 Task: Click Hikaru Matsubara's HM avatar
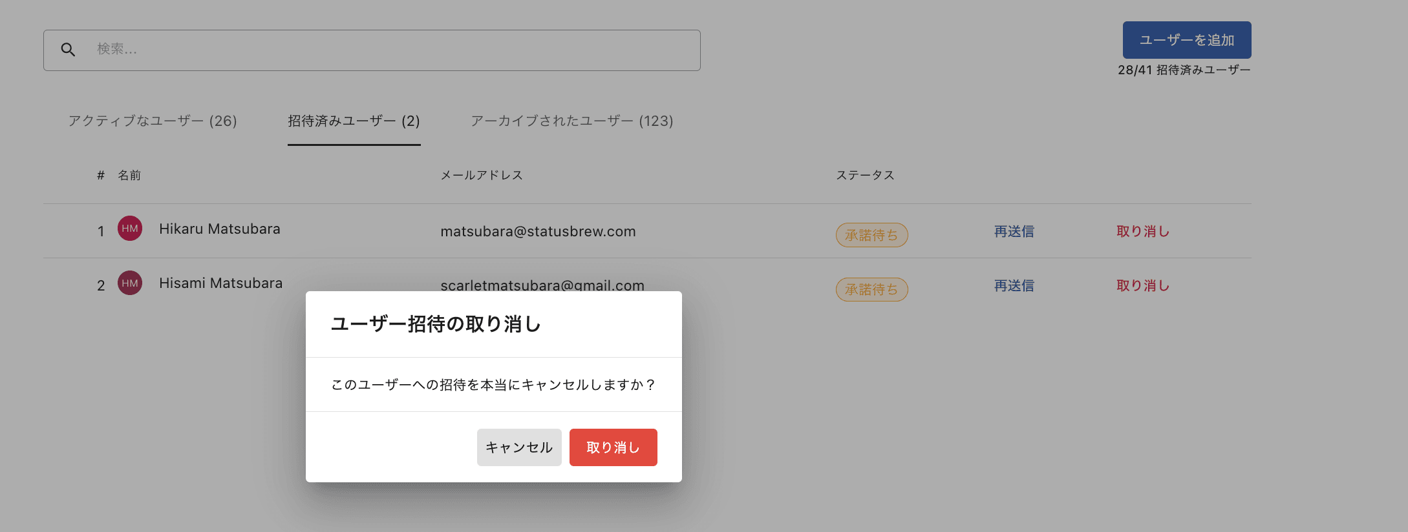(x=130, y=229)
